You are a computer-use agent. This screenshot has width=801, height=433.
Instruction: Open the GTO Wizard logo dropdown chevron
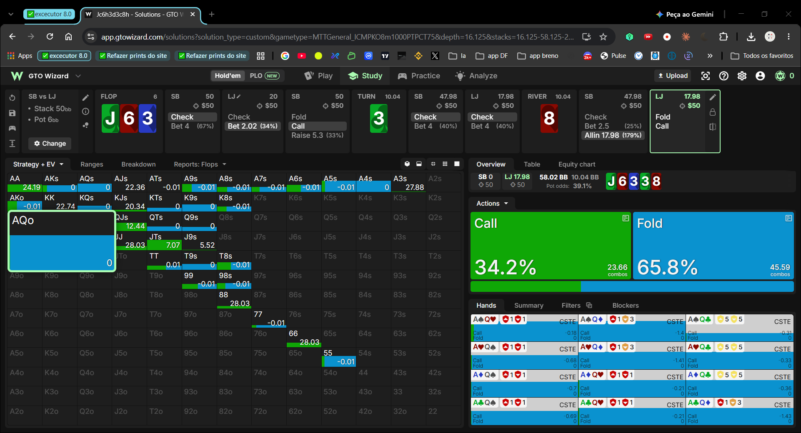point(78,76)
